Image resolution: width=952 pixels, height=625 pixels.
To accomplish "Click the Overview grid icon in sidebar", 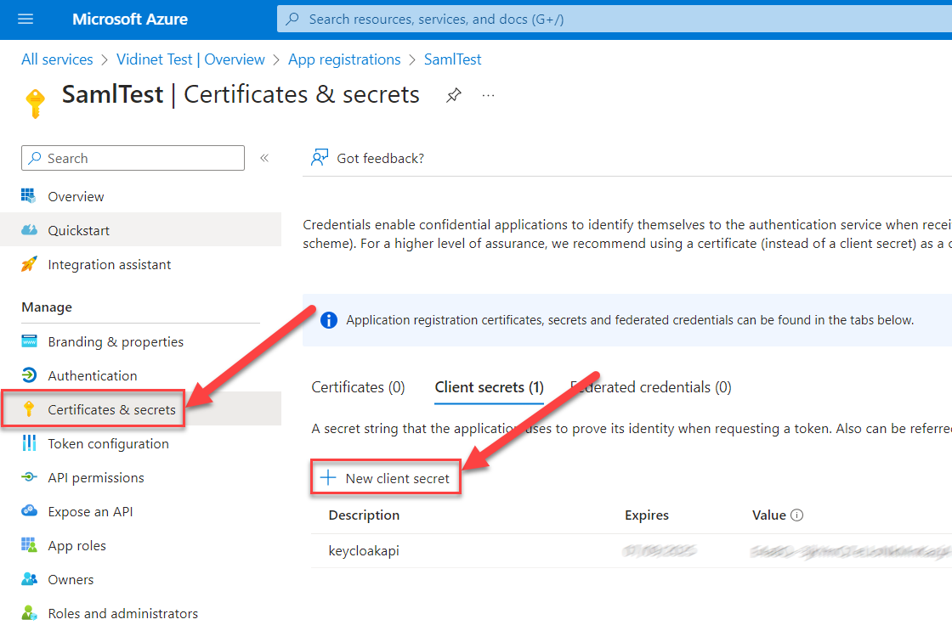I will point(30,196).
